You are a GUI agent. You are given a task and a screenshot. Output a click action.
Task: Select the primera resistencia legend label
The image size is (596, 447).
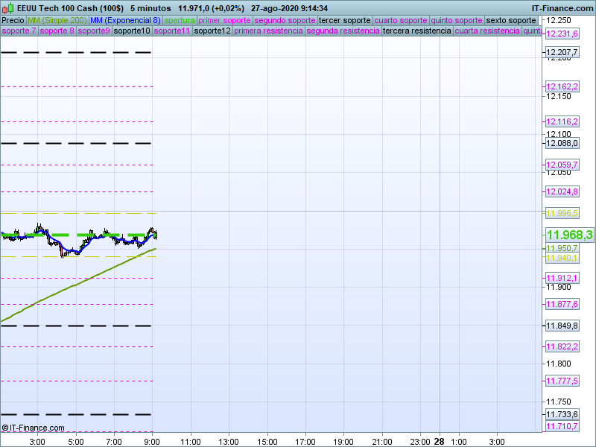[268, 31]
